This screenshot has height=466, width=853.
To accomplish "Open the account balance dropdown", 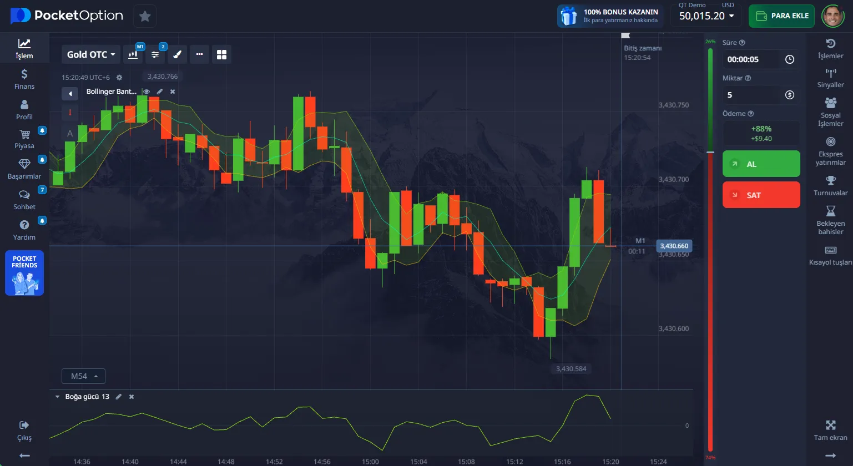I will [x=706, y=16].
